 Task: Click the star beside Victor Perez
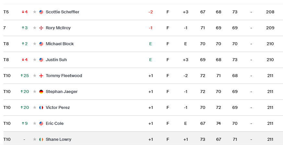[x=35, y=108]
